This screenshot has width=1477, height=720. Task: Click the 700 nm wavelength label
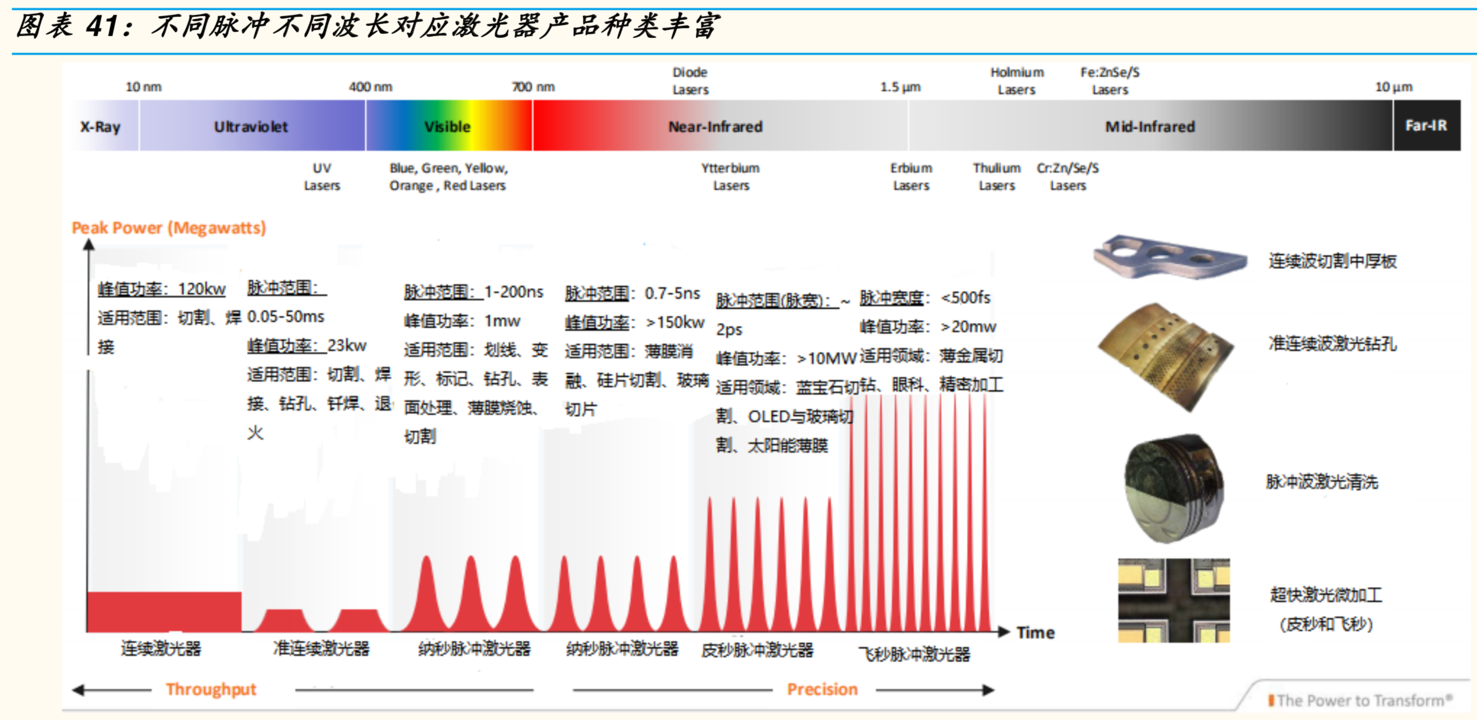pos(533,87)
